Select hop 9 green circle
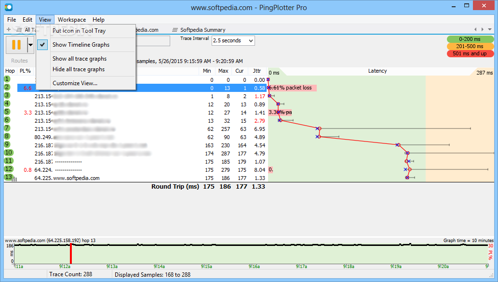This screenshot has height=282, width=498. 7,144
